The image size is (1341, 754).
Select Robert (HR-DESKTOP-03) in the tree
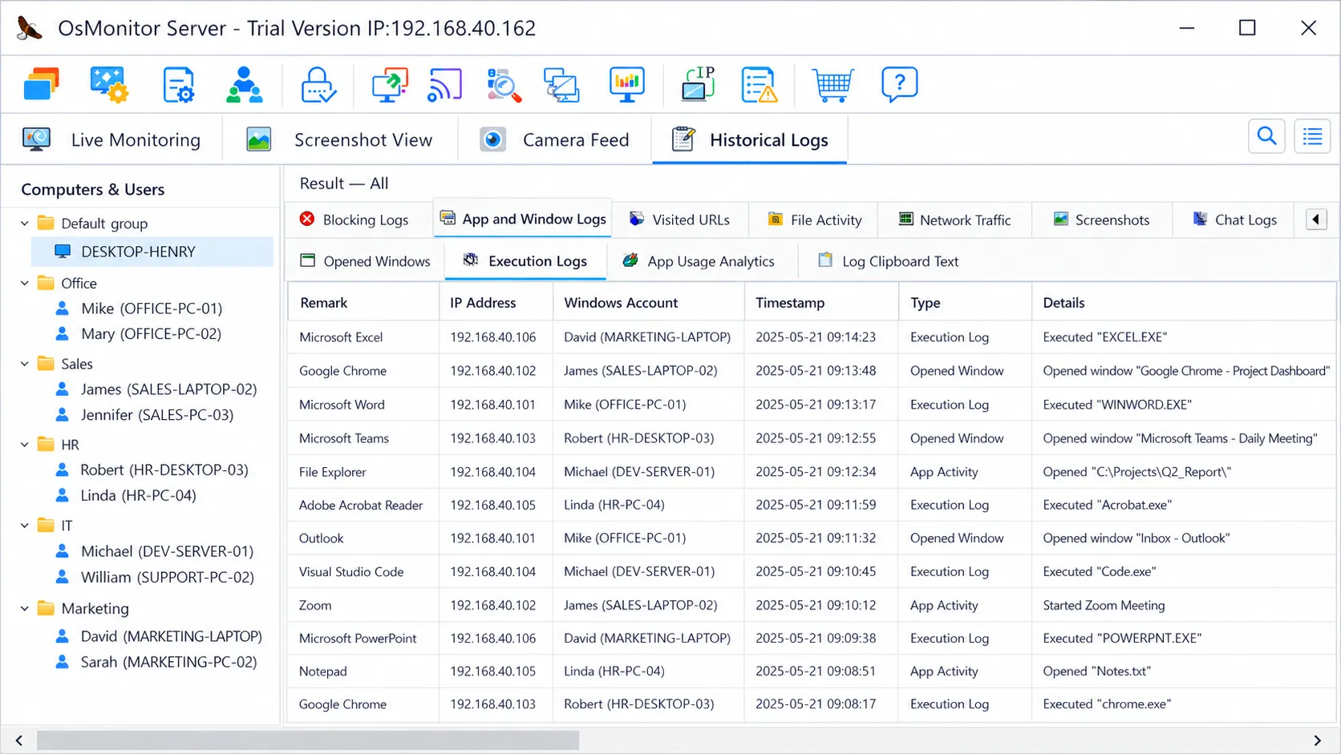pyautogui.click(x=164, y=470)
